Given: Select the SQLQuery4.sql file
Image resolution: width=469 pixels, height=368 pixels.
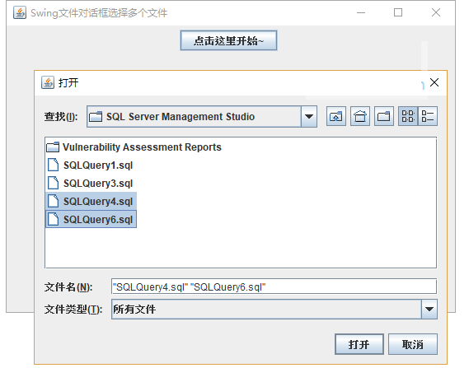Looking at the screenshot, I should [91, 201].
